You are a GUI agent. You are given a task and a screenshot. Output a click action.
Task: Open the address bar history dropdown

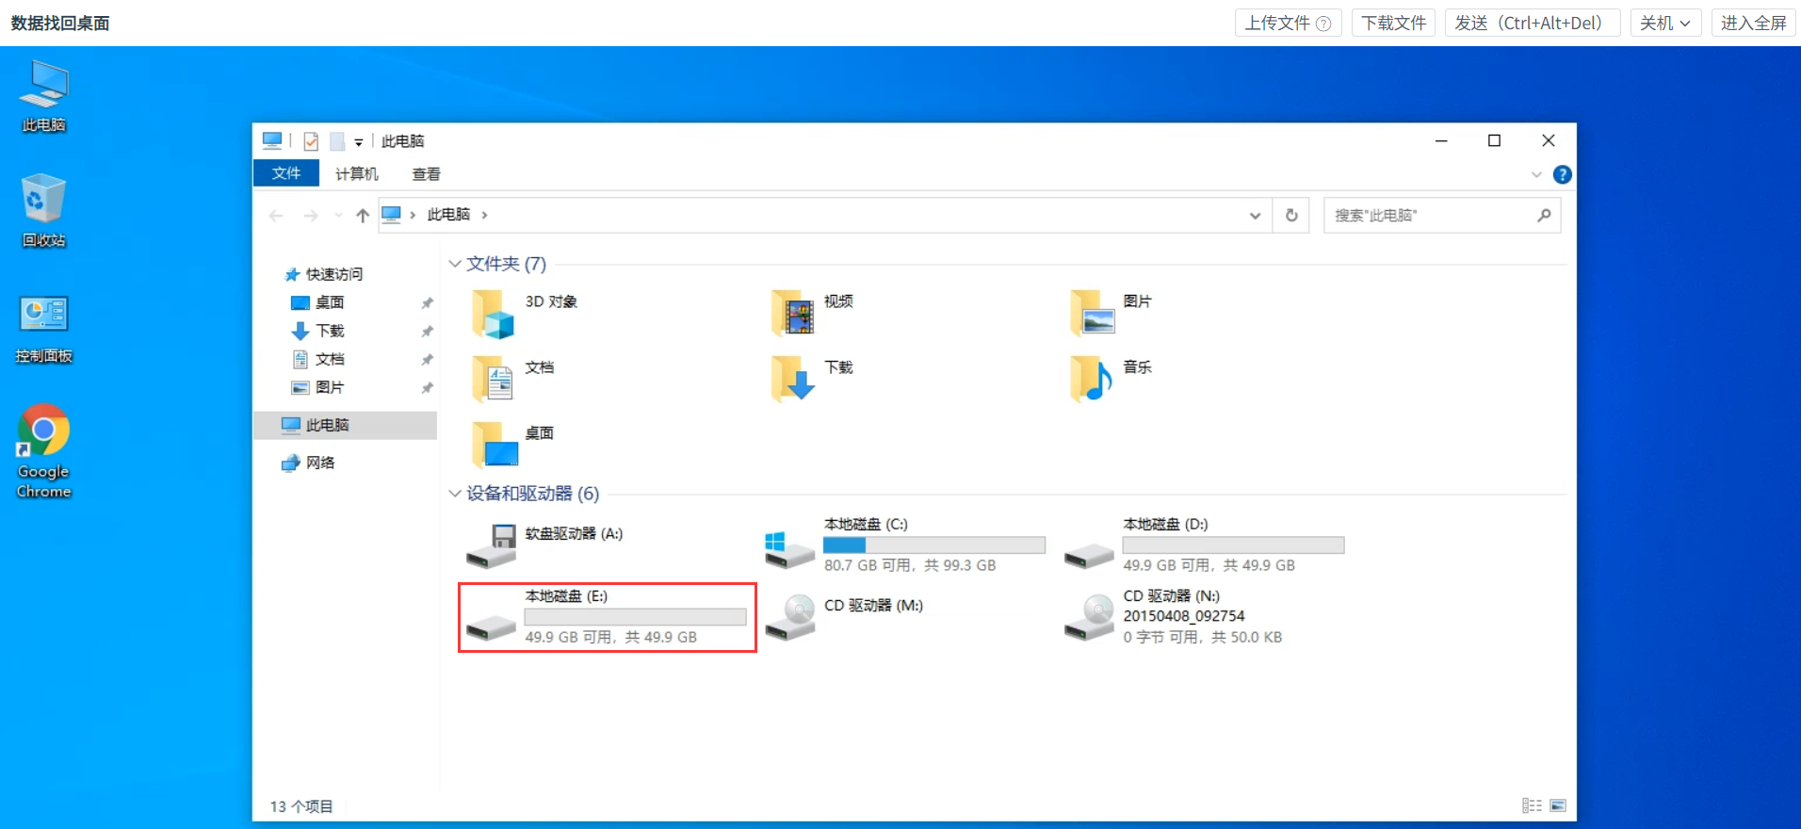click(1255, 216)
